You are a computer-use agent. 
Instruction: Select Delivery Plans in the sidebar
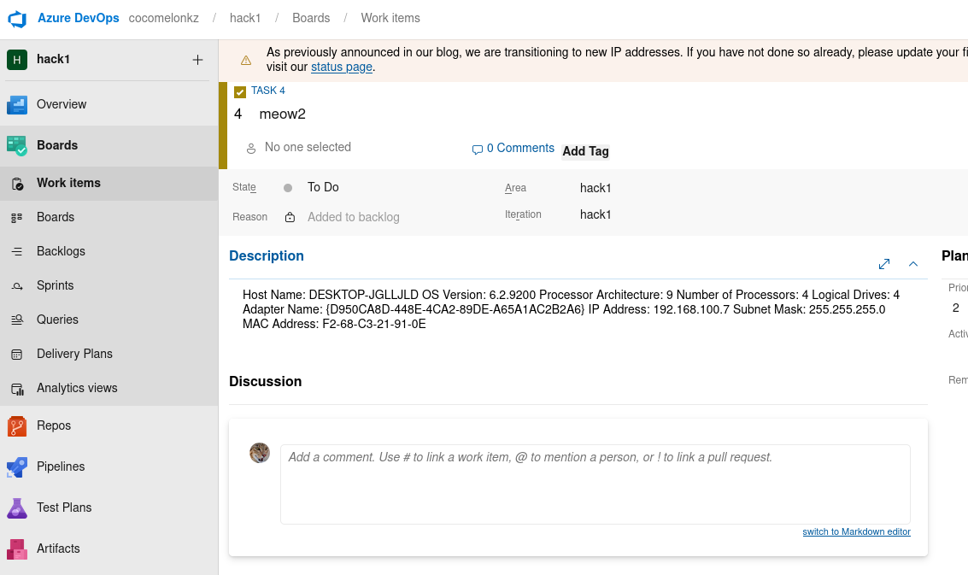(74, 354)
